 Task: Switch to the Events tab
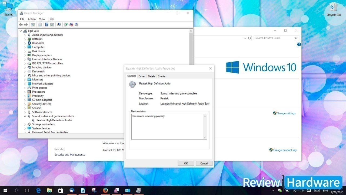pos(161,76)
